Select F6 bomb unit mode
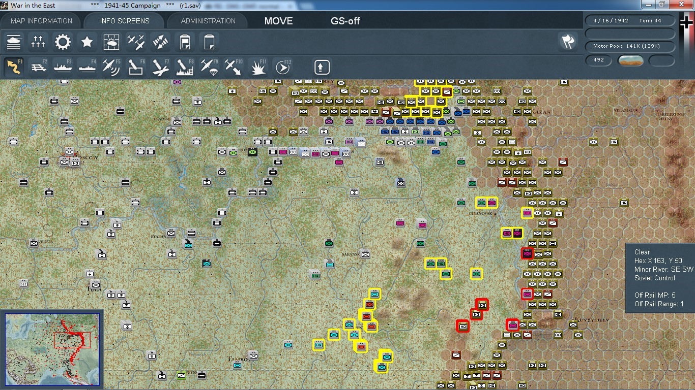The image size is (695, 390). pyautogui.click(x=136, y=67)
